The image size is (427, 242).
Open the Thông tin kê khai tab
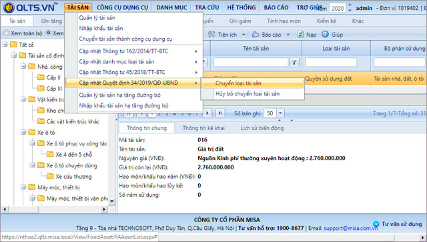pyautogui.click(x=203, y=128)
